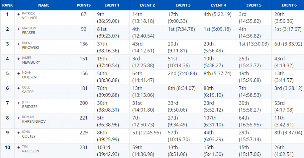Screen dimensions: 304x158
Task: Sort by the POINTS column header
Action: coord(83,5)
